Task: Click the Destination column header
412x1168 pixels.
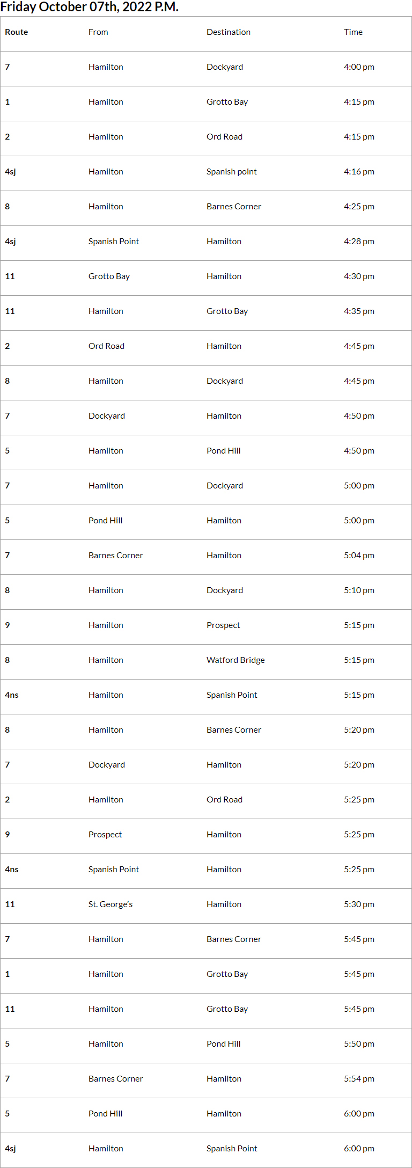Action: [x=229, y=32]
